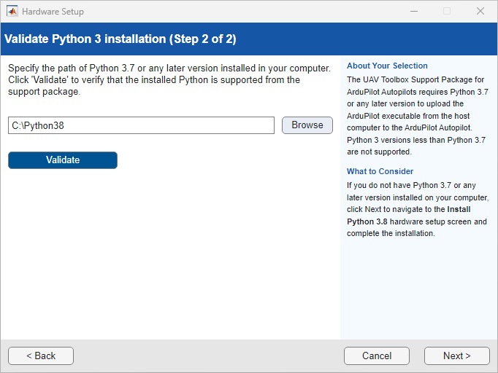Image resolution: width=498 pixels, height=373 pixels.
Task: Click the maximize window icon
Action: [x=447, y=12]
